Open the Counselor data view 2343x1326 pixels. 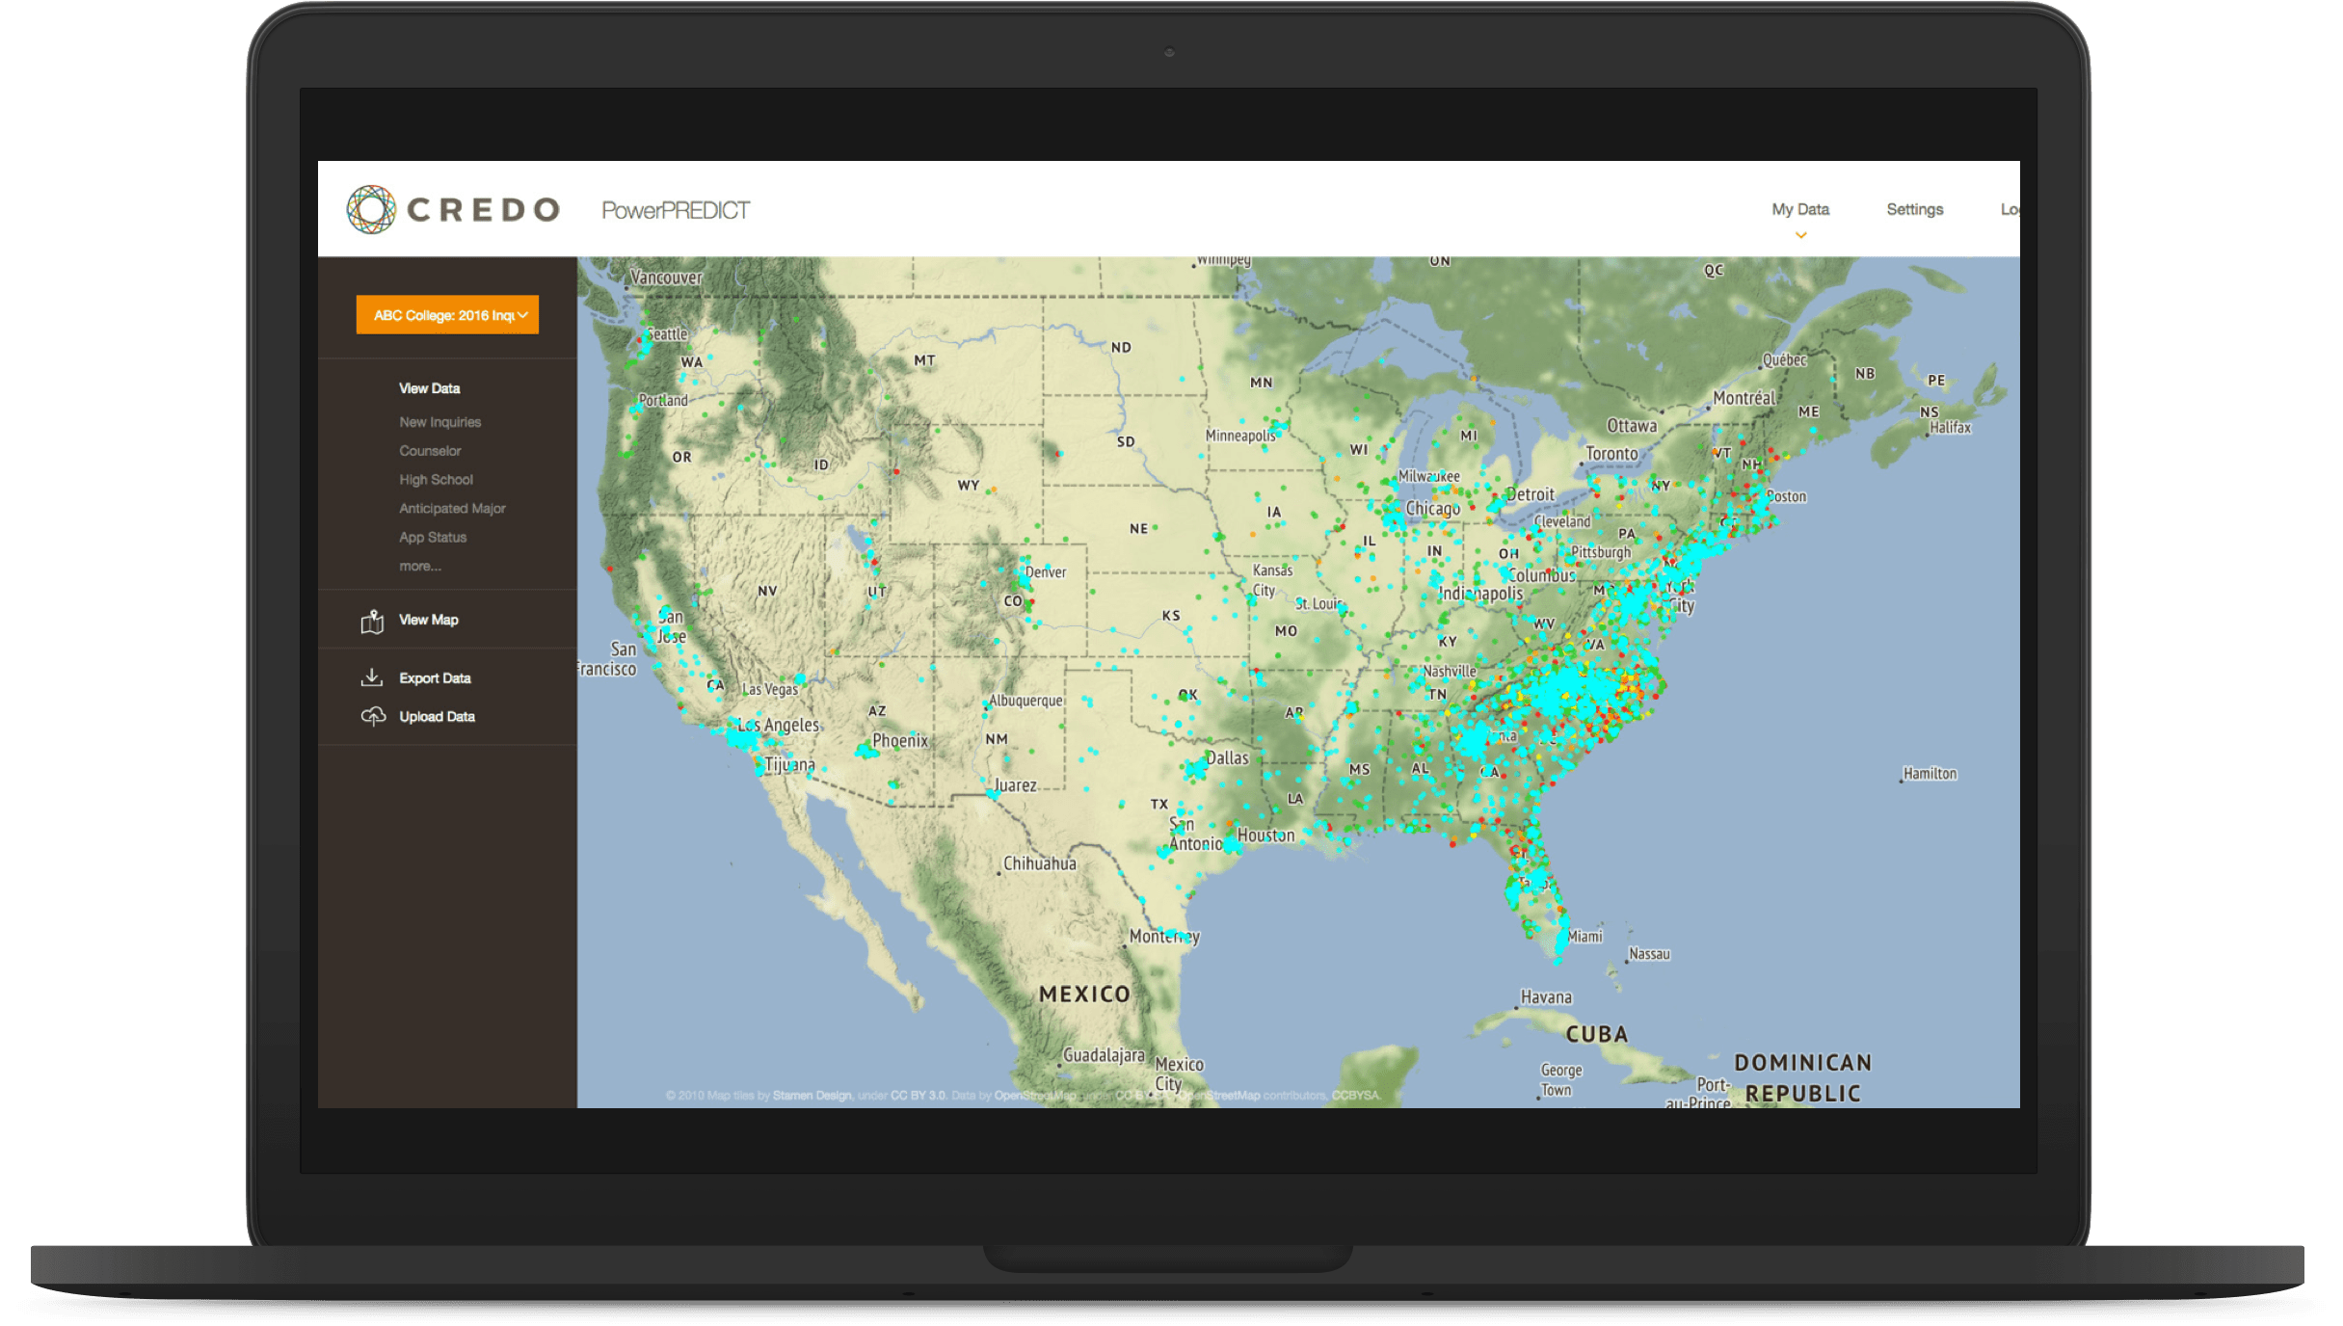[430, 451]
